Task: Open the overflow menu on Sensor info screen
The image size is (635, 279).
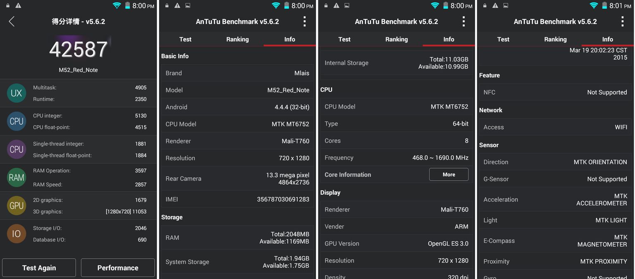Action: 623,21
